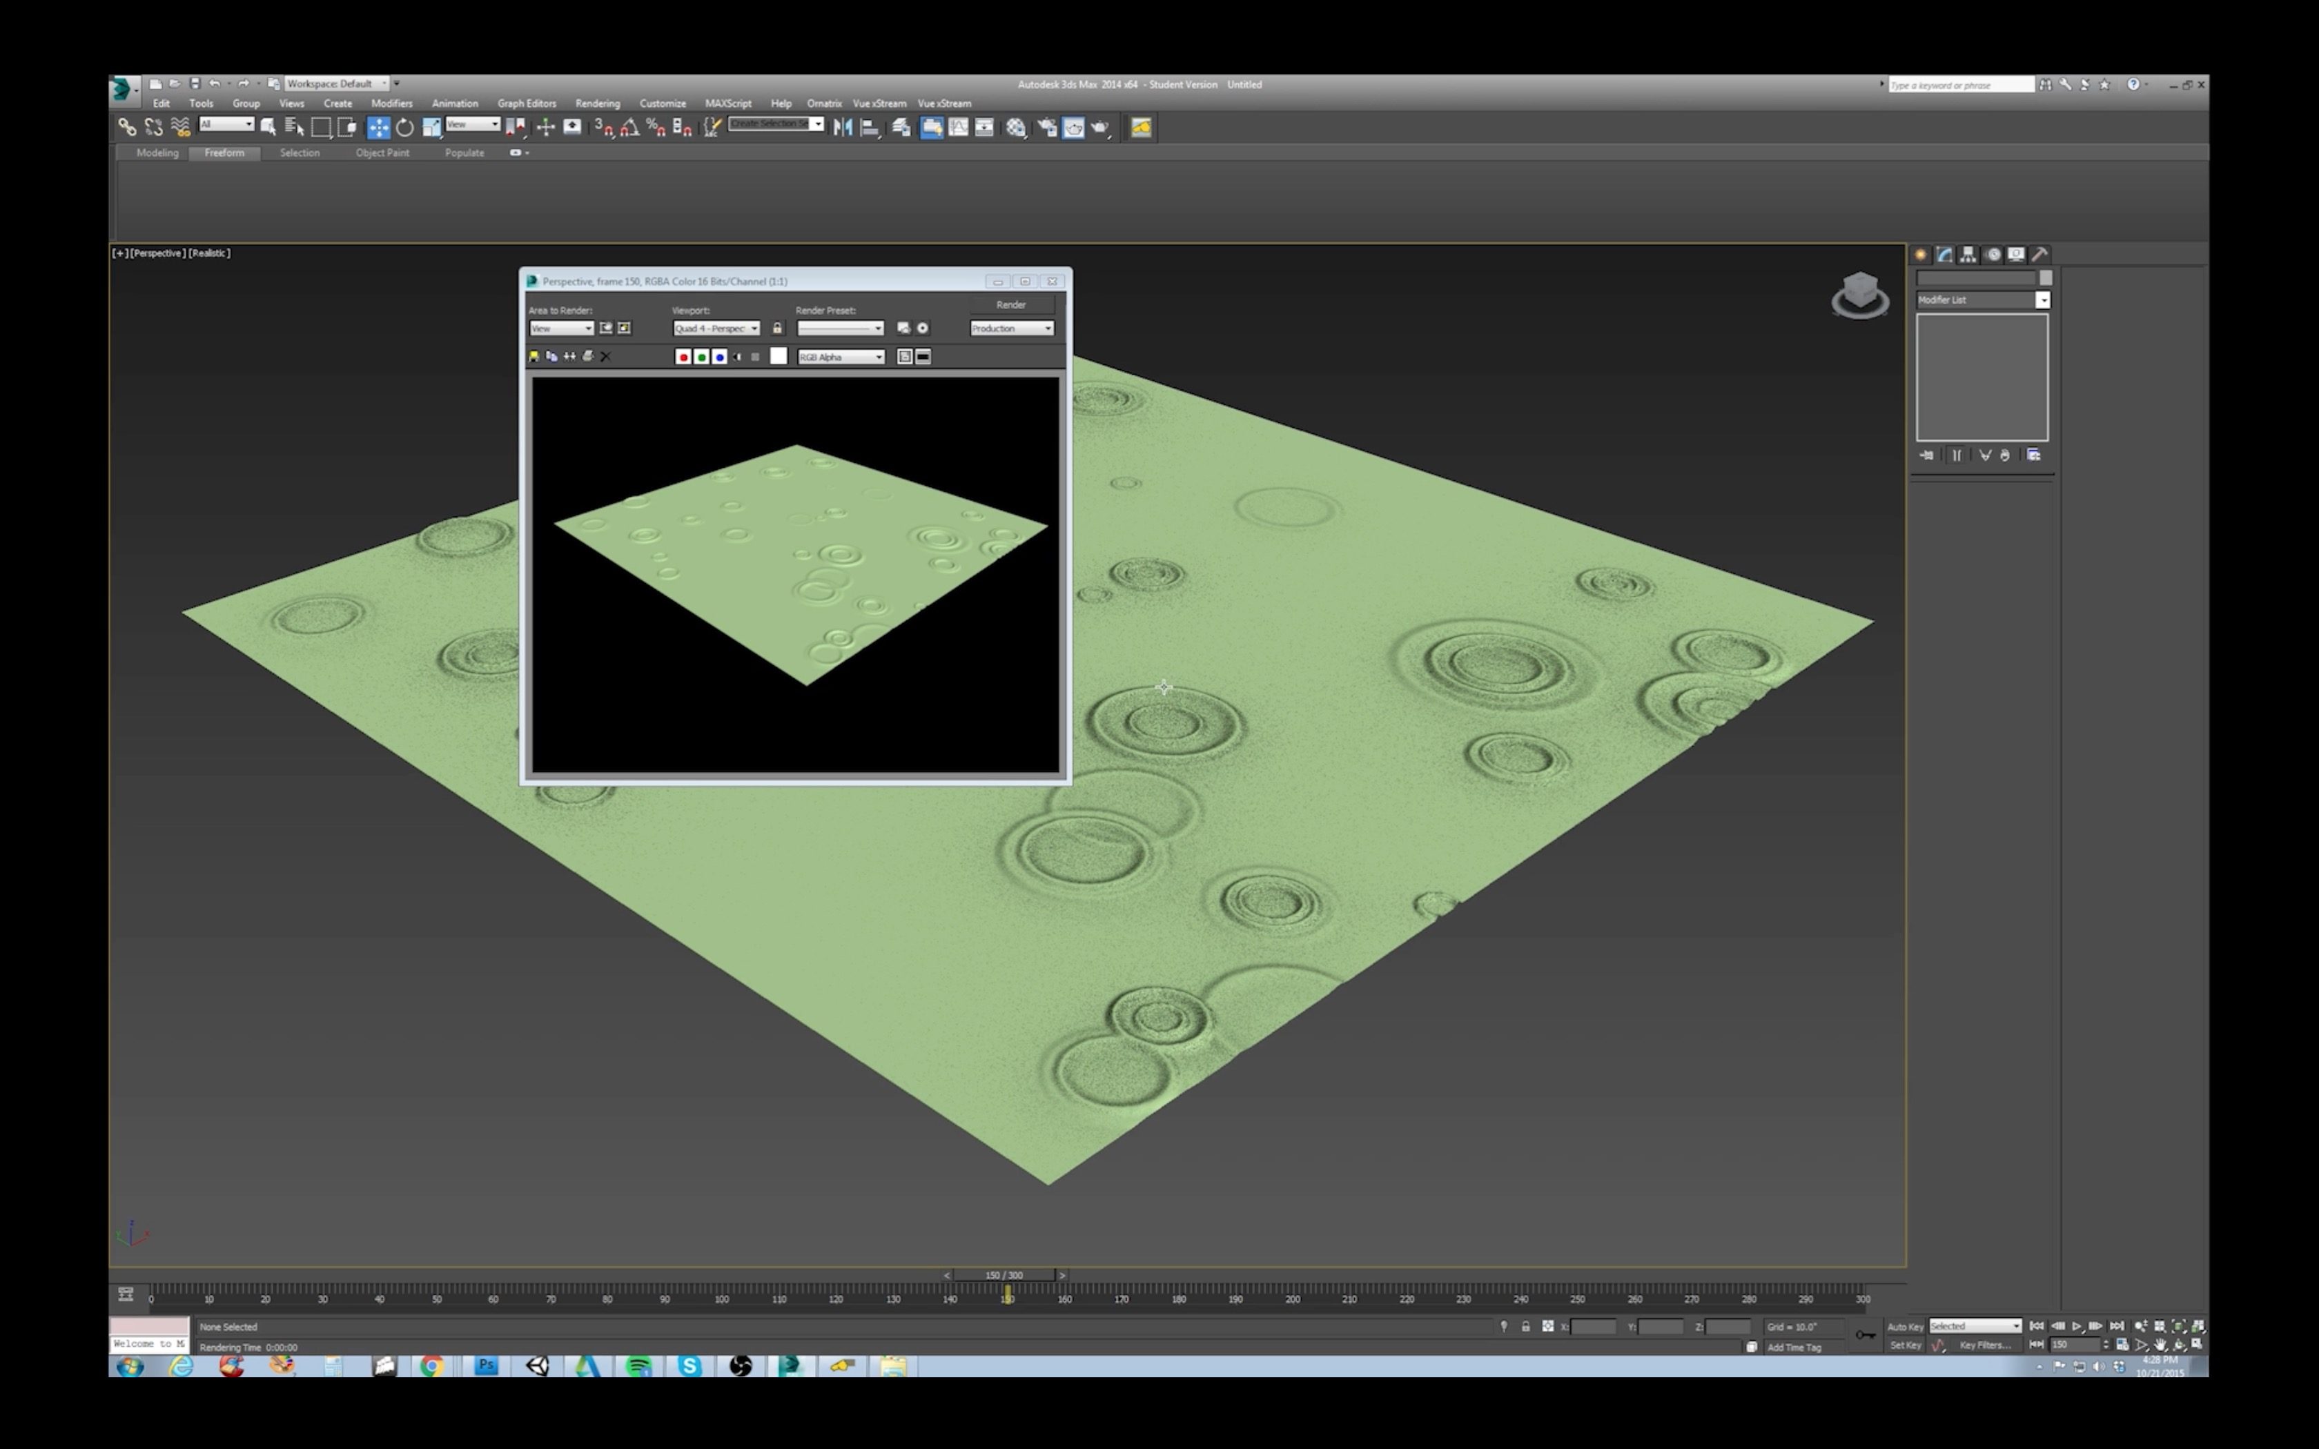This screenshot has height=1449, width=2319.
Task: Open the Manage Layers icon
Action: [x=902, y=126]
